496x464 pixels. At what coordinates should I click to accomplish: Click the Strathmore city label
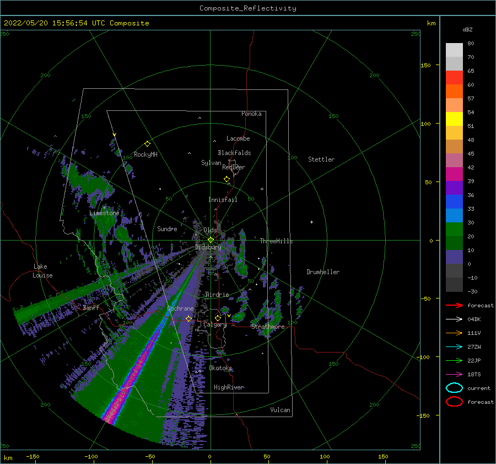pos(268,327)
